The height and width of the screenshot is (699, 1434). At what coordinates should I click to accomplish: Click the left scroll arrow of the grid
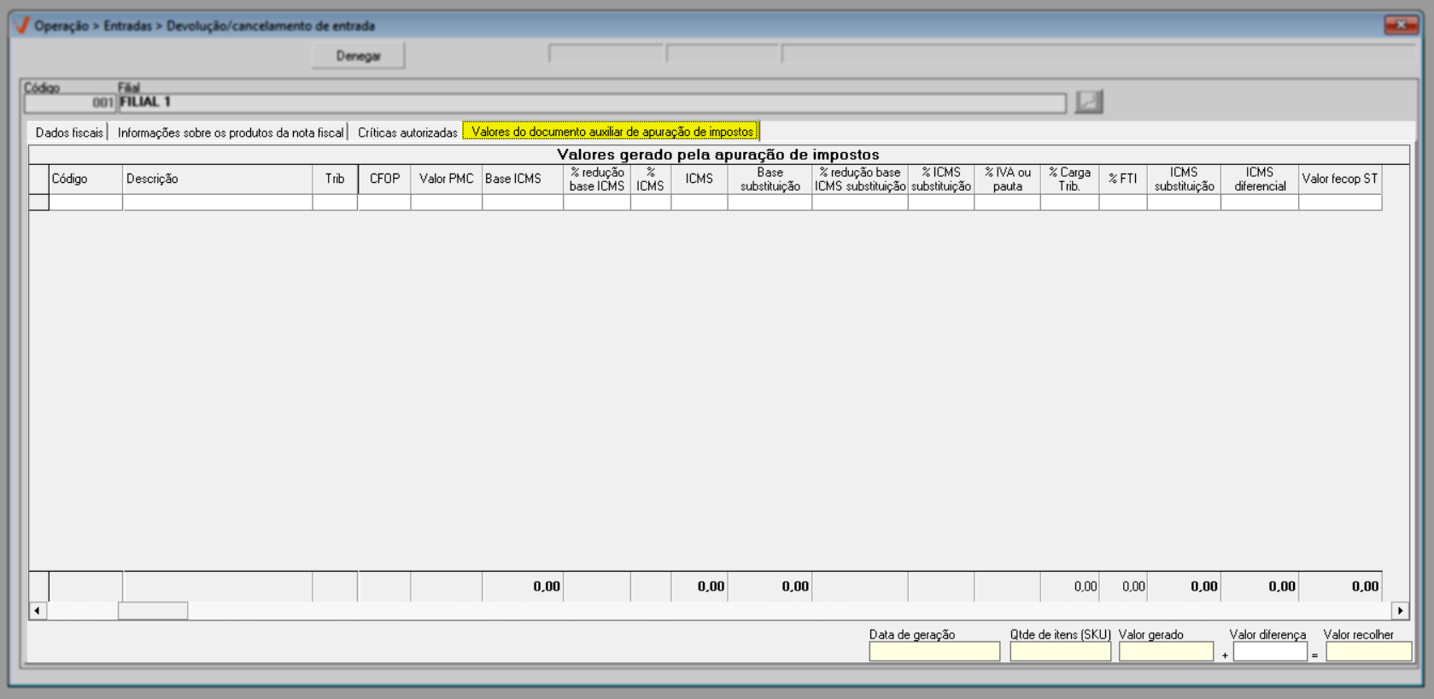pyautogui.click(x=37, y=610)
